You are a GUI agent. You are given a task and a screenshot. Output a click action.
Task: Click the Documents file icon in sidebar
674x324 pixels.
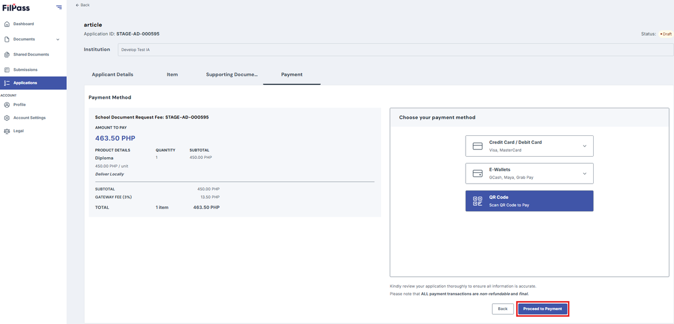pos(7,39)
